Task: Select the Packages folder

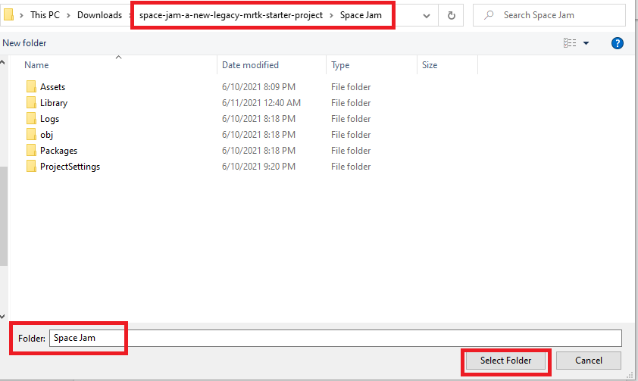Action: tap(58, 151)
